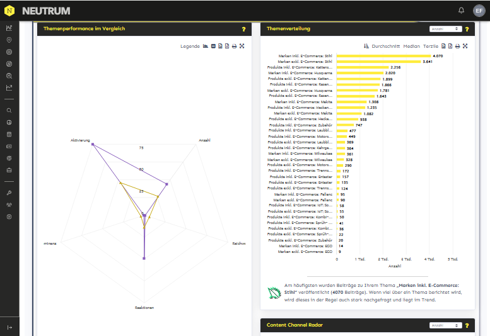Open help for Content Channel Radar

[467, 325]
